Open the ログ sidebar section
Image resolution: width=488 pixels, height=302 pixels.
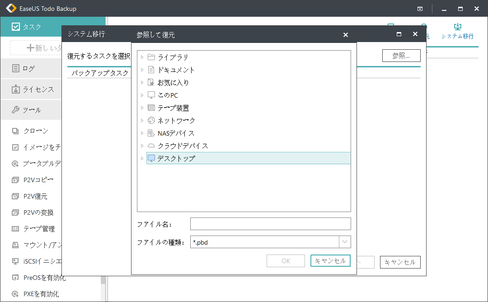pyautogui.click(x=31, y=68)
